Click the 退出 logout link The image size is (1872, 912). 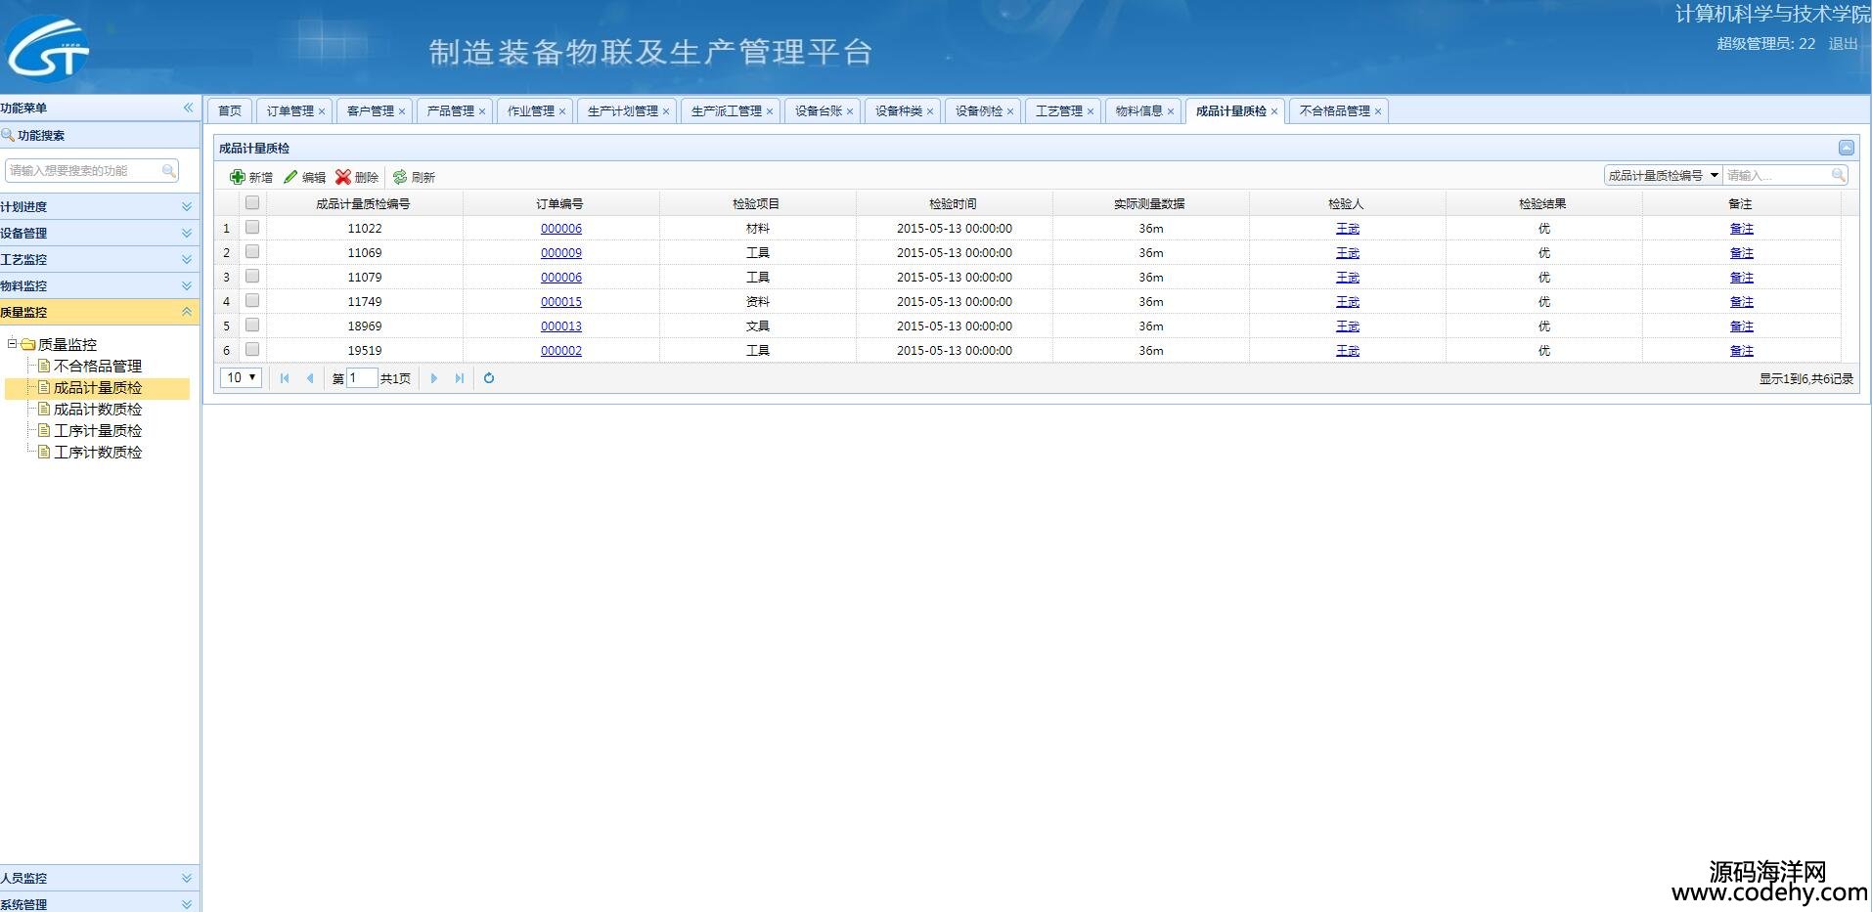point(1843,44)
